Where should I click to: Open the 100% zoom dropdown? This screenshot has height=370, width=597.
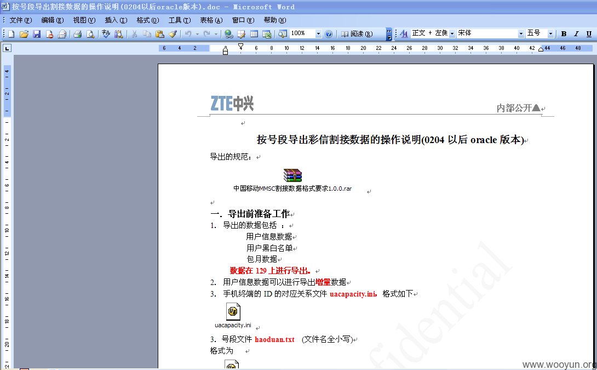pos(318,34)
